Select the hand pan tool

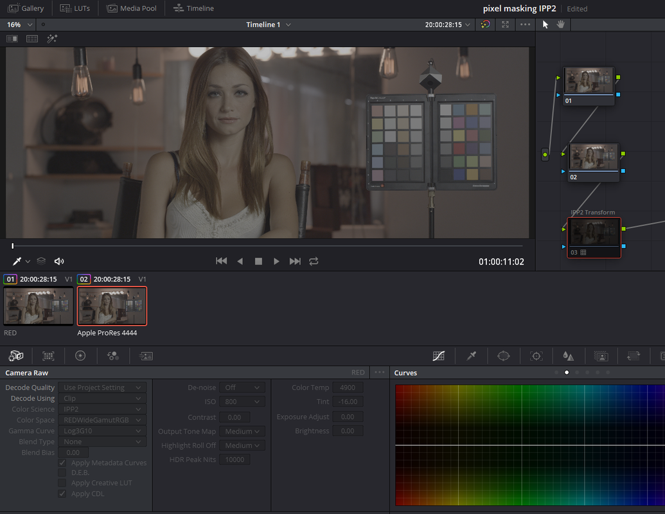(x=561, y=24)
